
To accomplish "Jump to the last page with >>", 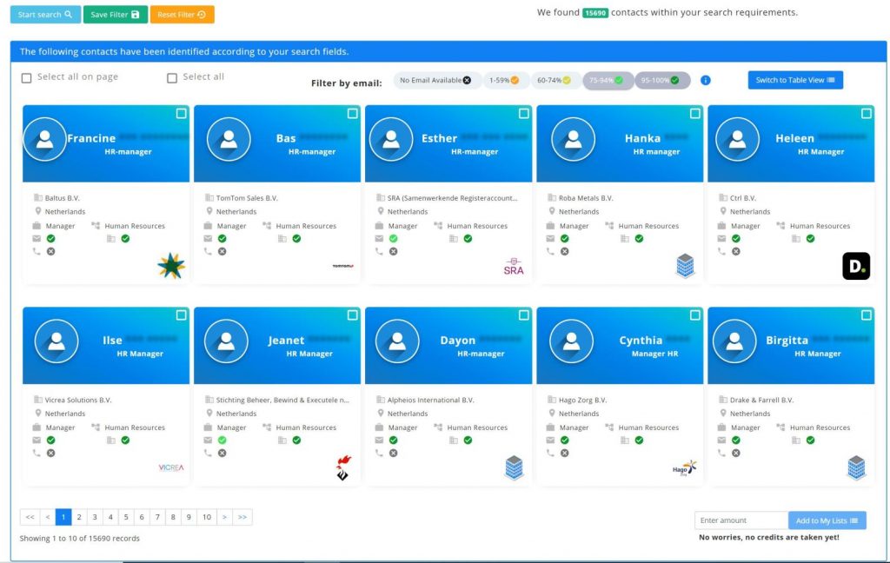I will 242,518.
